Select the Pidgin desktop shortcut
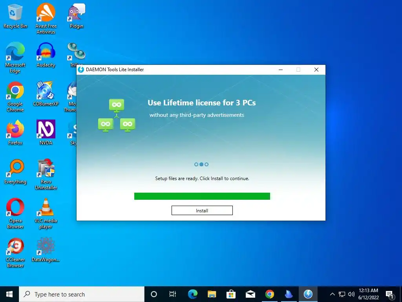This screenshot has height=302, width=402. 77,16
